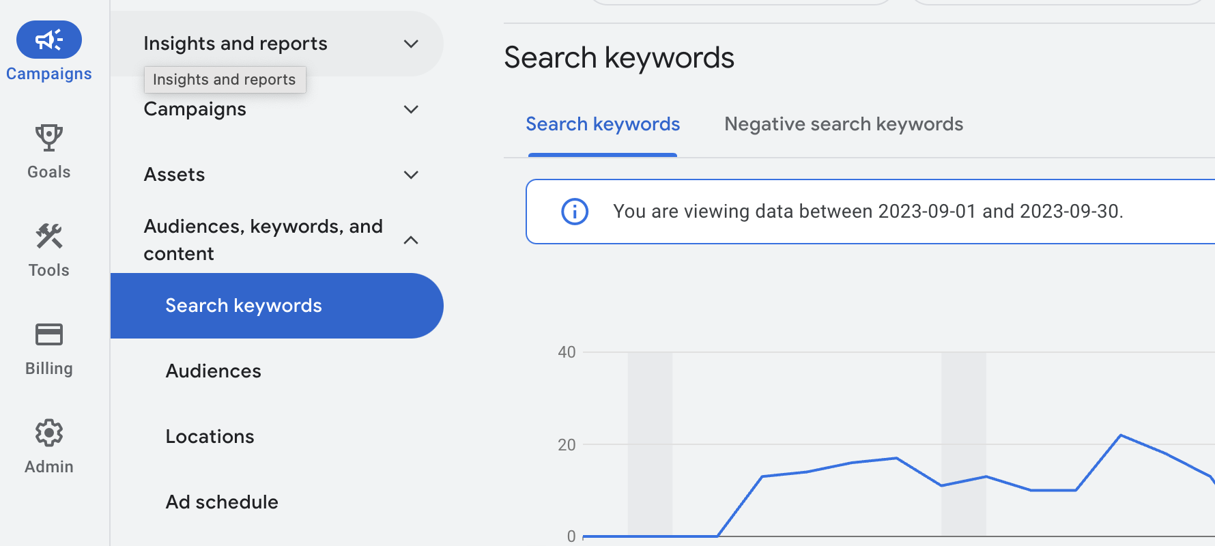Open Search keywords navigation item
The width and height of the screenshot is (1215, 546).
244,305
